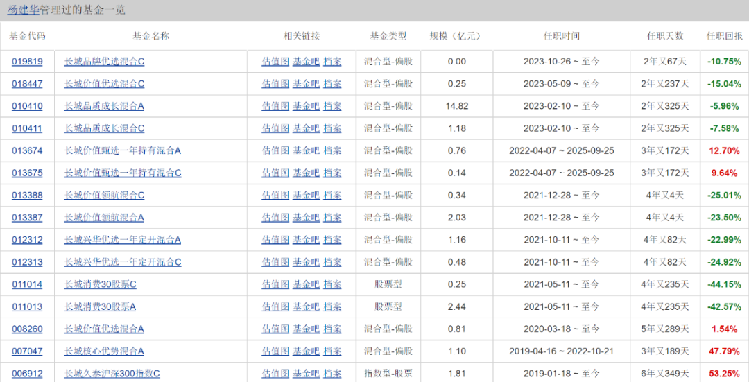Open 估值图 for 长城核心优势混合A
The width and height of the screenshot is (749, 382).
(x=275, y=351)
